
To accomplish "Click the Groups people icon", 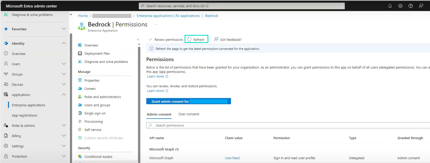I will pos(6,74).
